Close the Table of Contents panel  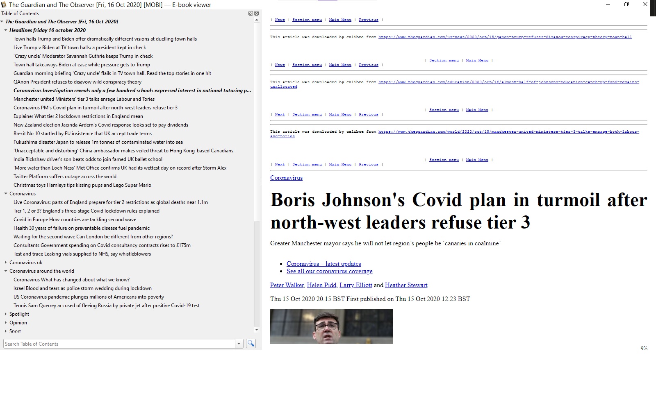256,14
